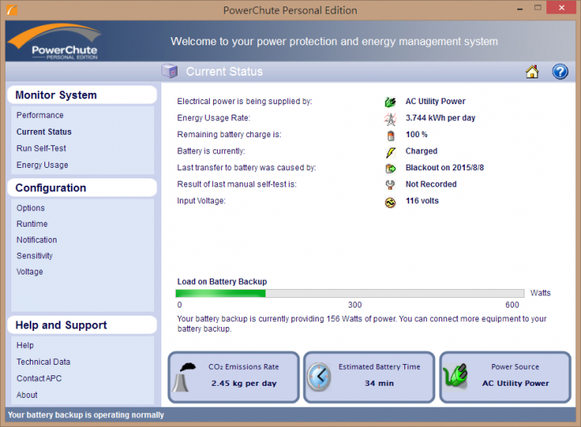Open Help under Help and Support

pyautogui.click(x=25, y=345)
